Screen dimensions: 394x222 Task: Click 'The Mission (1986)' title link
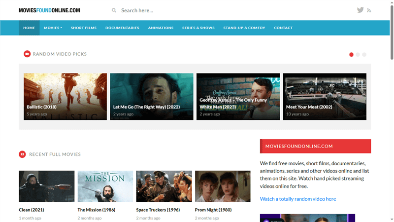coord(96,210)
